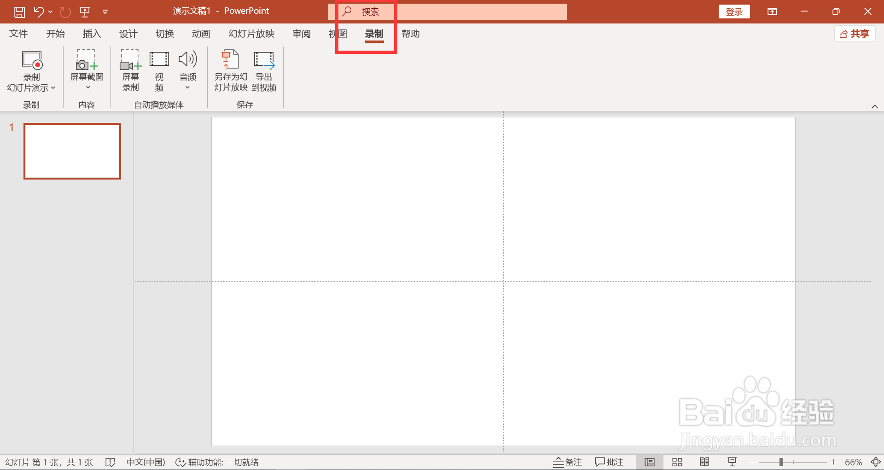
Task: Switch to the 开始 tab
Action: pyautogui.click(x=55, y=34)
